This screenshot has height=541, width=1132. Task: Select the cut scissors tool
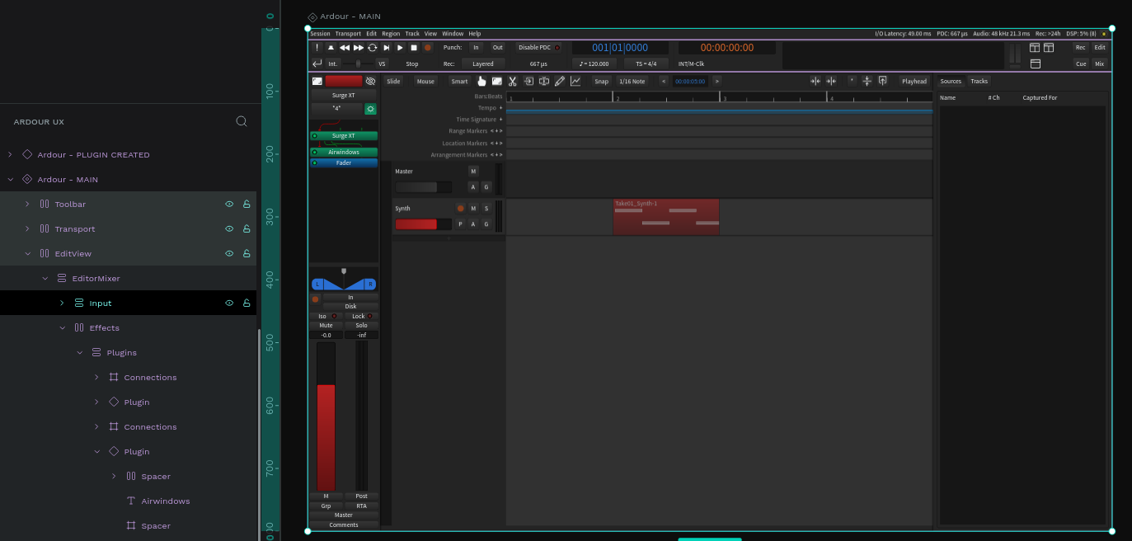[512, 81]
